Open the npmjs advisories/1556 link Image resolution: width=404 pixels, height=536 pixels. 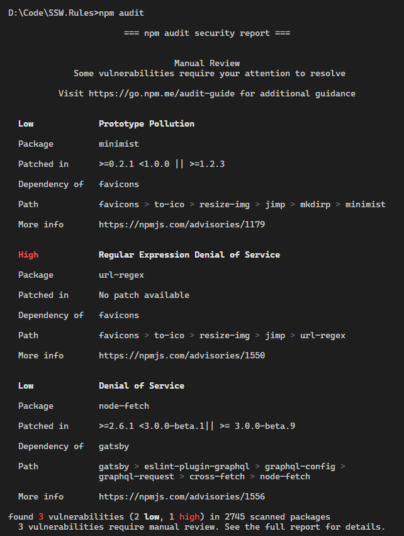[182, 496]
